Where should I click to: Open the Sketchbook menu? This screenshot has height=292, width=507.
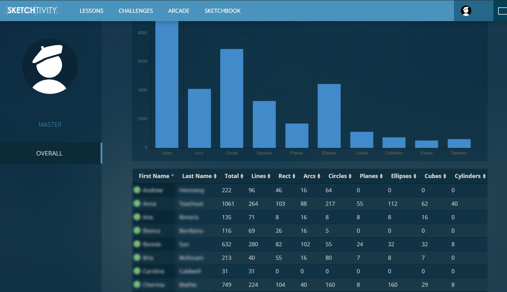(222, 11)
